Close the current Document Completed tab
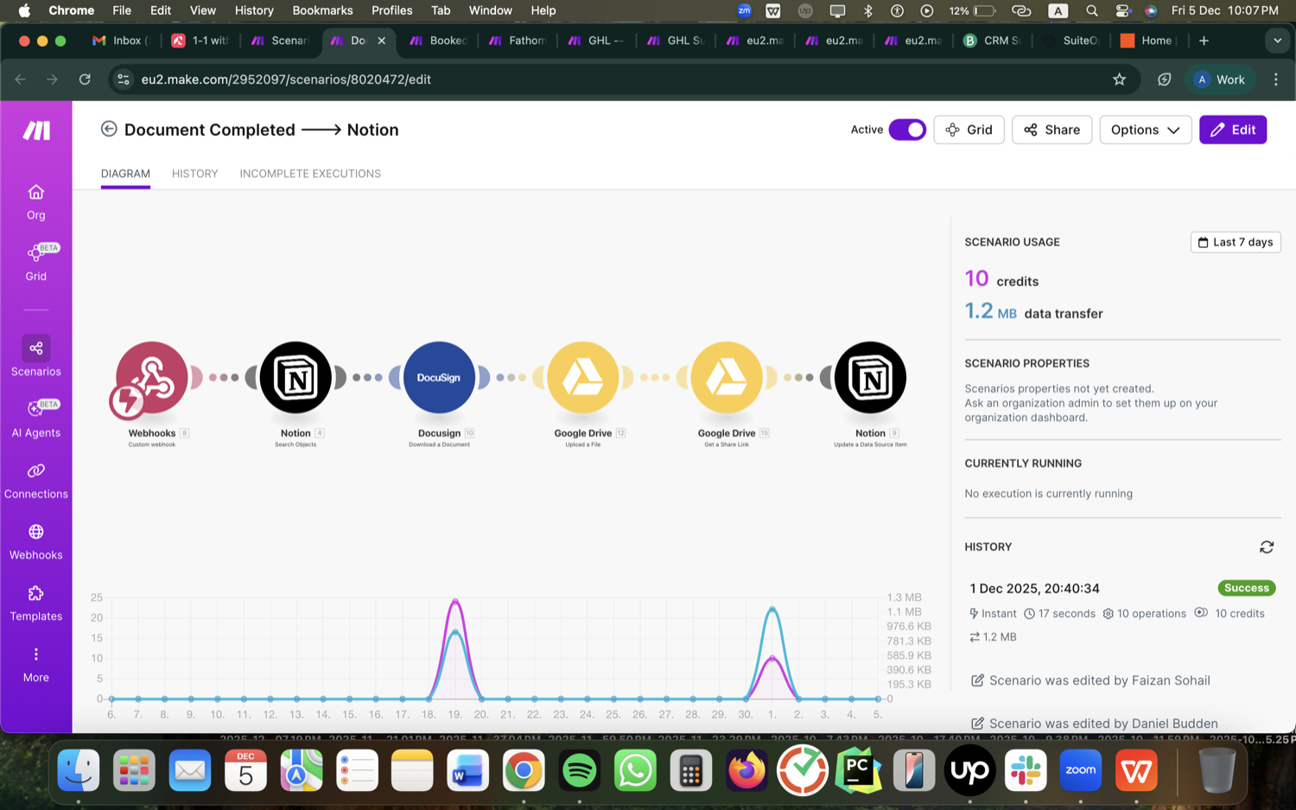The width and height of the screenshot is (1296, 810). pos(382,41)
